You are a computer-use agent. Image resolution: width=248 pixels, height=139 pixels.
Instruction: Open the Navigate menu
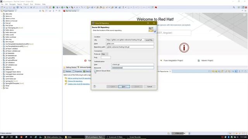click(x=12, y=4)
